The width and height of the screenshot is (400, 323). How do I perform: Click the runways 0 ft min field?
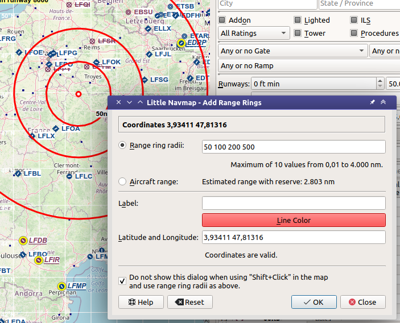click(x=314, y=84)
